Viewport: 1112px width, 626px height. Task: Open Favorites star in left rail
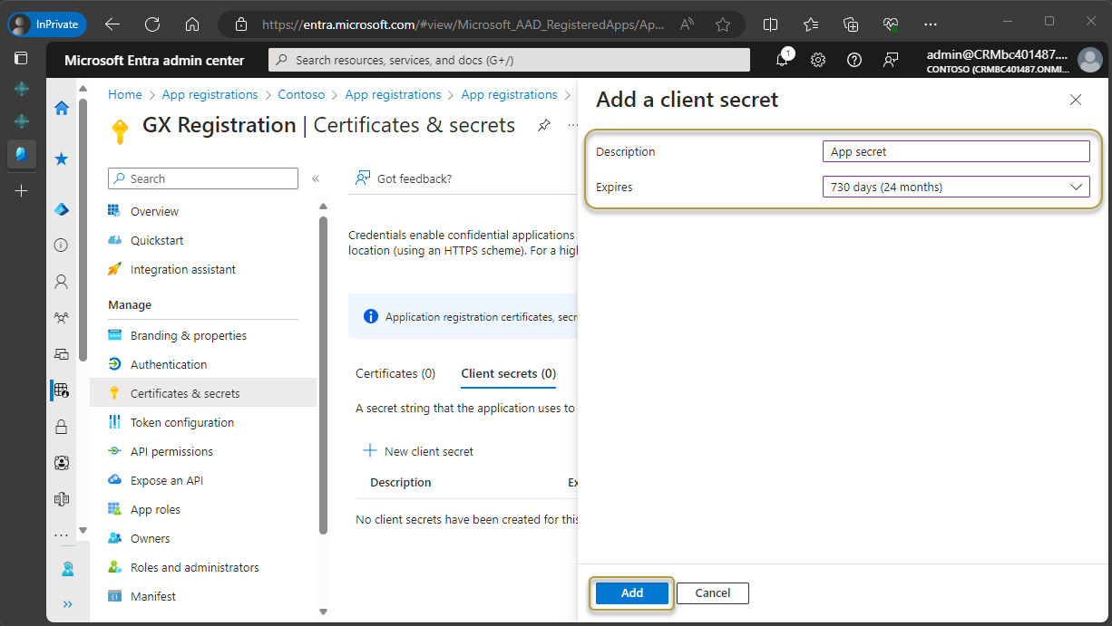pyautogui.click(x=62, y=159)
